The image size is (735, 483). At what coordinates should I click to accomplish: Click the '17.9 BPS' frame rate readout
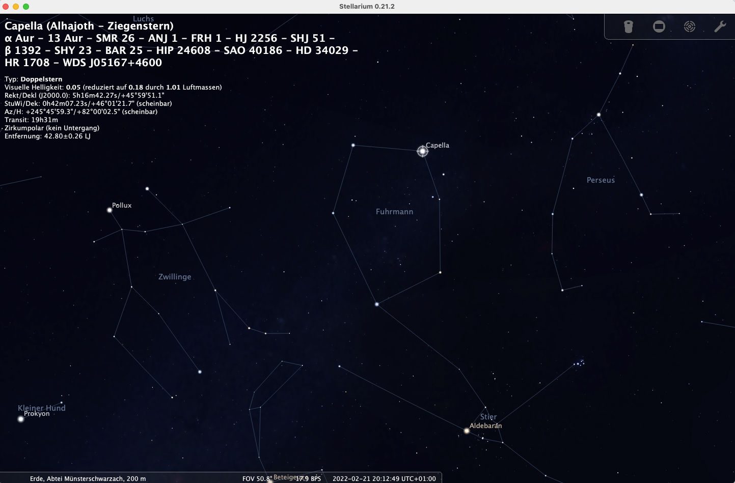309,478
